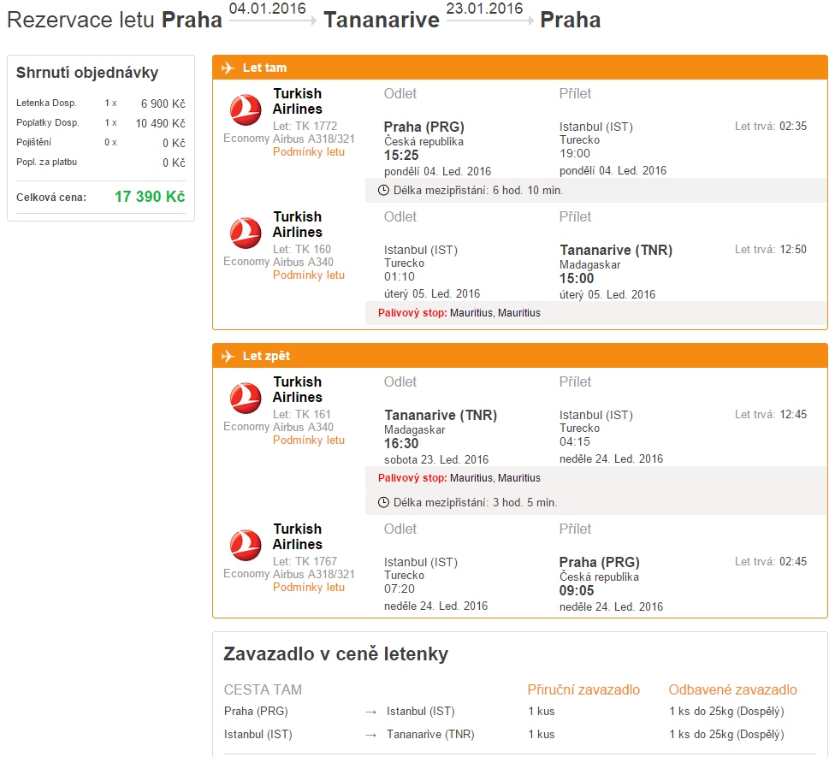Click the total price 17 390 Kč
Viewport: 829px width, 757px height.
[x=151, y=197]
